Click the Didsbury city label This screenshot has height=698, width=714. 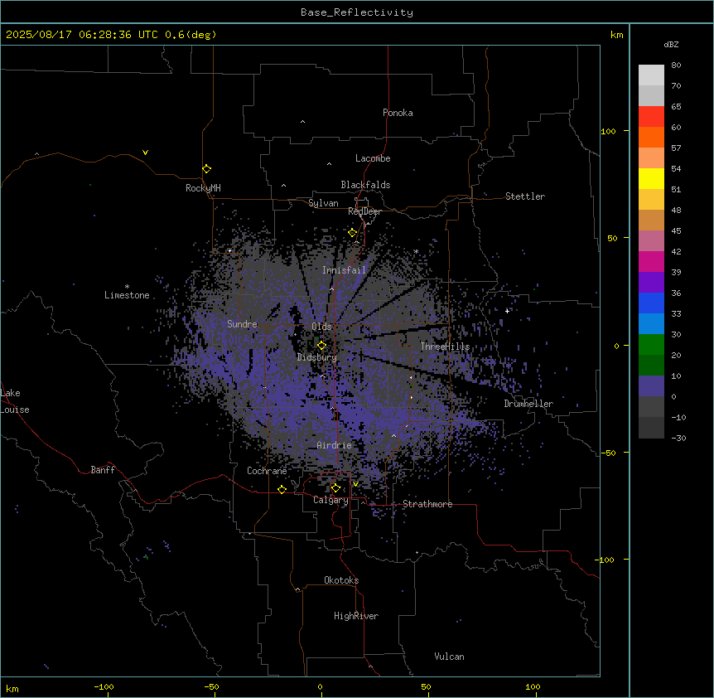tap(317, 357)
